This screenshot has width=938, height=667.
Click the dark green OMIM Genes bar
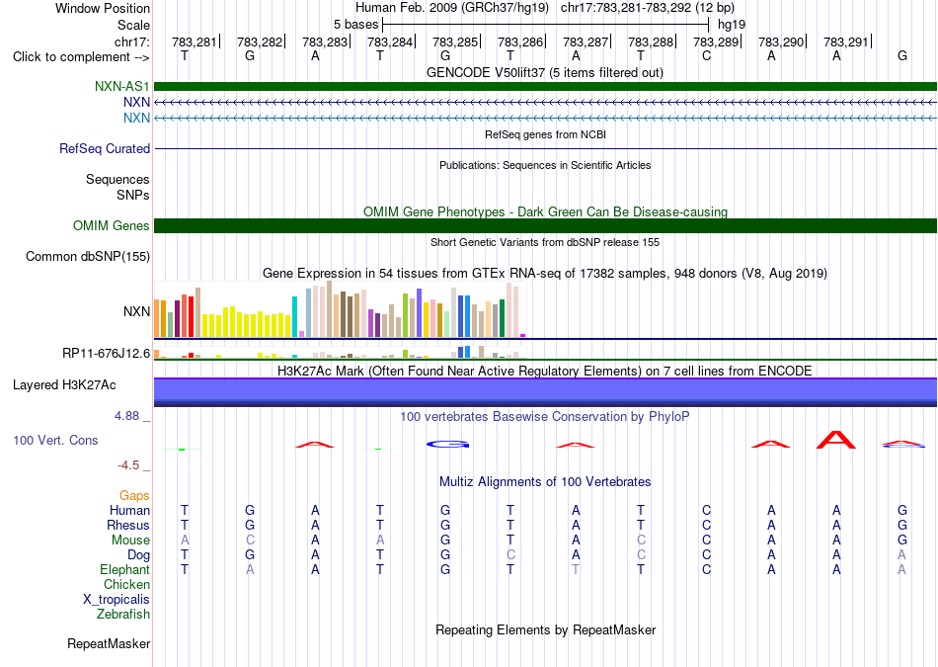point(545,225)
